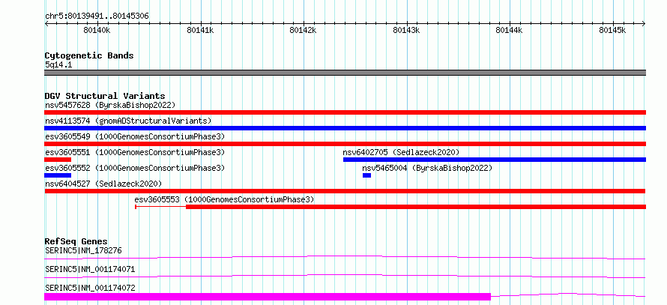Click the 80145k ruler tick label
This screenshot has height=305, width=667.
click(x=612, y=30)
